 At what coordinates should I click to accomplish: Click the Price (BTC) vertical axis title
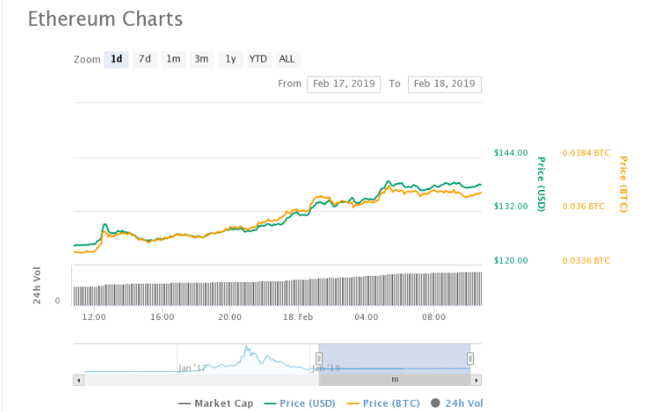[x=623, y=184]
